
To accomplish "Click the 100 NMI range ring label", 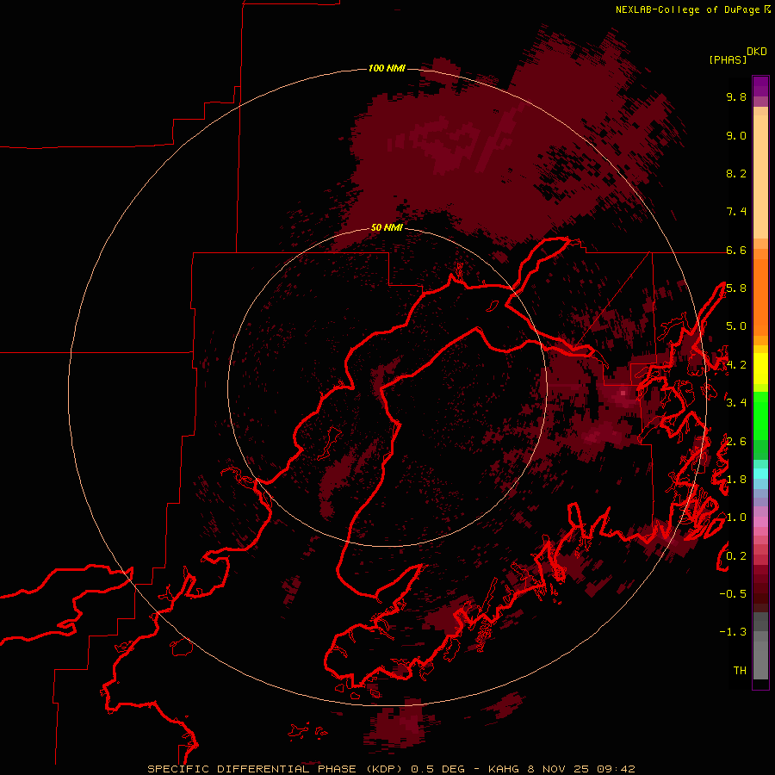I will 387,68.
